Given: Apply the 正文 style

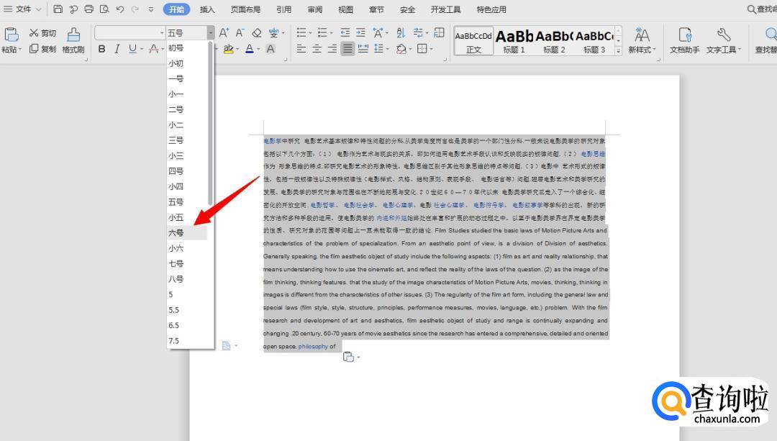Looking at the screenshot, I should pyautogui.click(x=473, y=40).
